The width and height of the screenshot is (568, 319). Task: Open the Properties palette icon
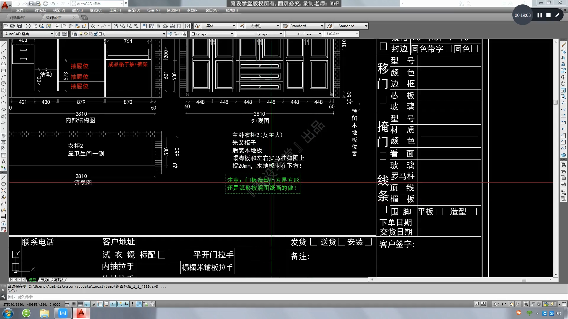(145, 26)
